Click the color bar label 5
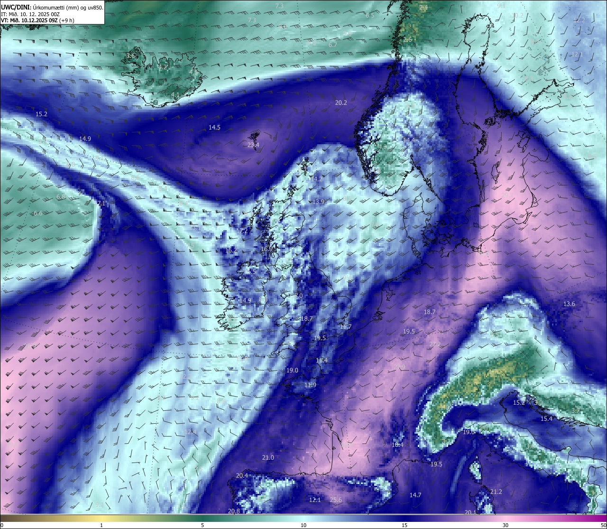Viewport: 607px width, 529px height. click(202, 525)
